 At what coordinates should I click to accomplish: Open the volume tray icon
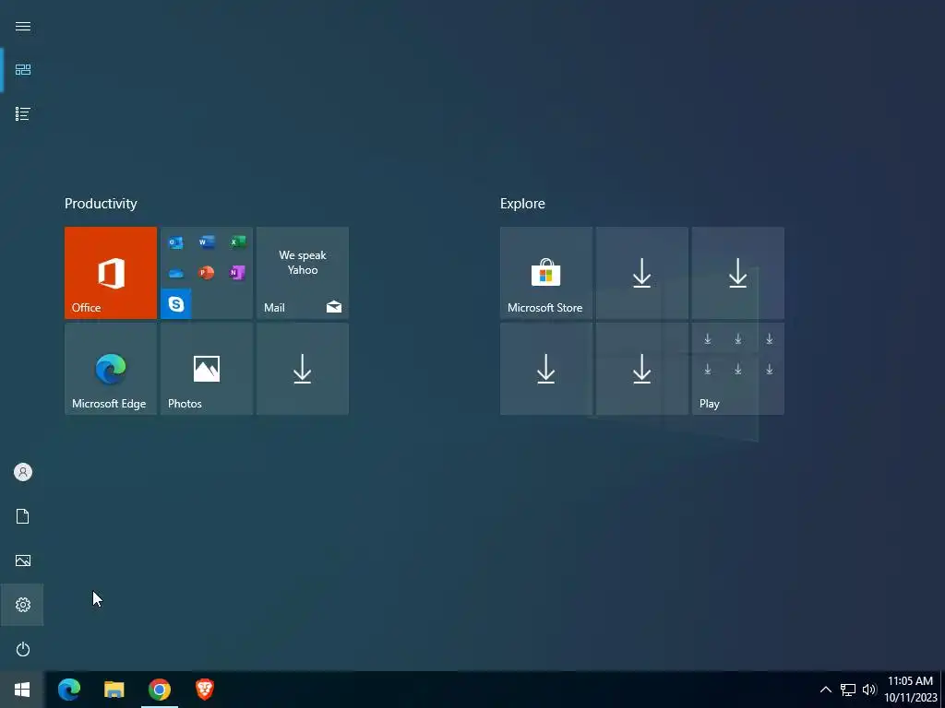pos(869,690)
